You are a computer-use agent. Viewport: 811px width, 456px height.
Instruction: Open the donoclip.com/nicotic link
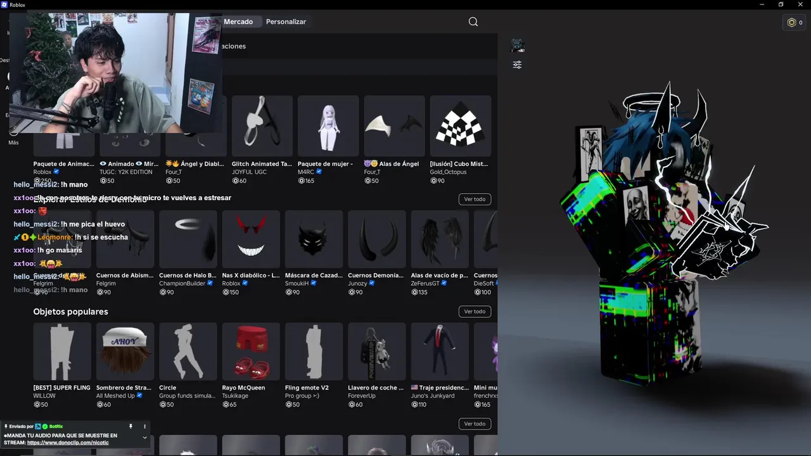(x=68, y=443)
